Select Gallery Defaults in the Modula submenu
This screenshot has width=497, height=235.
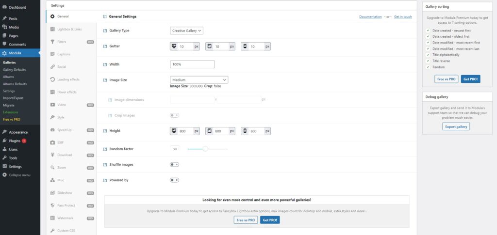(14, 70)
